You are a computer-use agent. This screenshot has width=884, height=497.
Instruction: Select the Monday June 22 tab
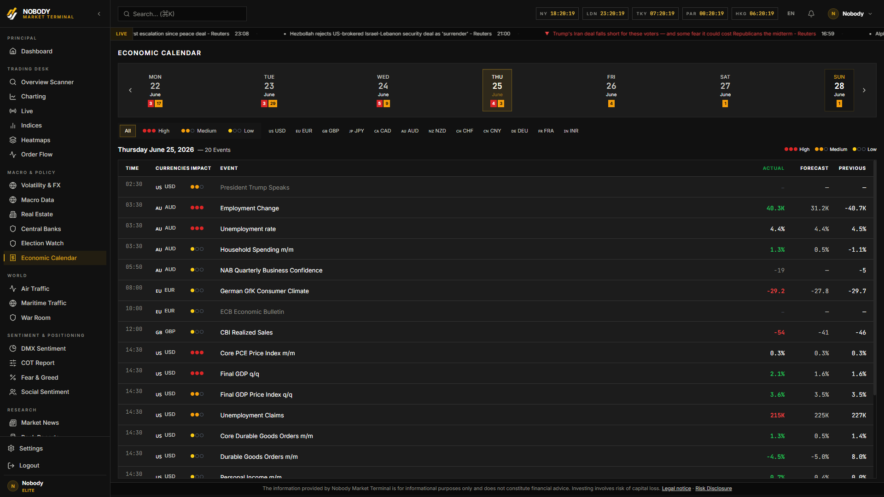tap(155, 90)
